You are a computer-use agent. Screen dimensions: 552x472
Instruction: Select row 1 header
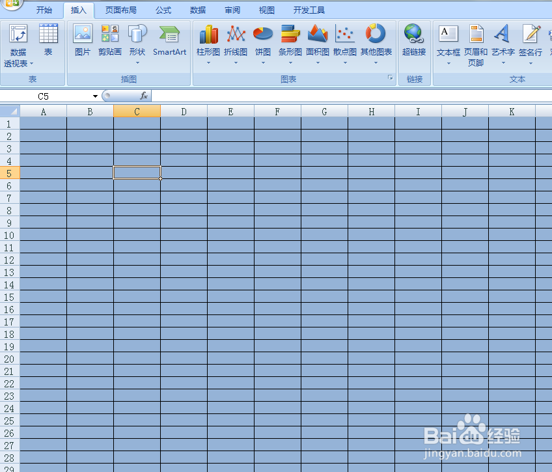10,124
